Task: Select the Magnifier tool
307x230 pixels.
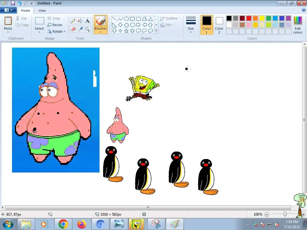Action: (x=87, y=29)
